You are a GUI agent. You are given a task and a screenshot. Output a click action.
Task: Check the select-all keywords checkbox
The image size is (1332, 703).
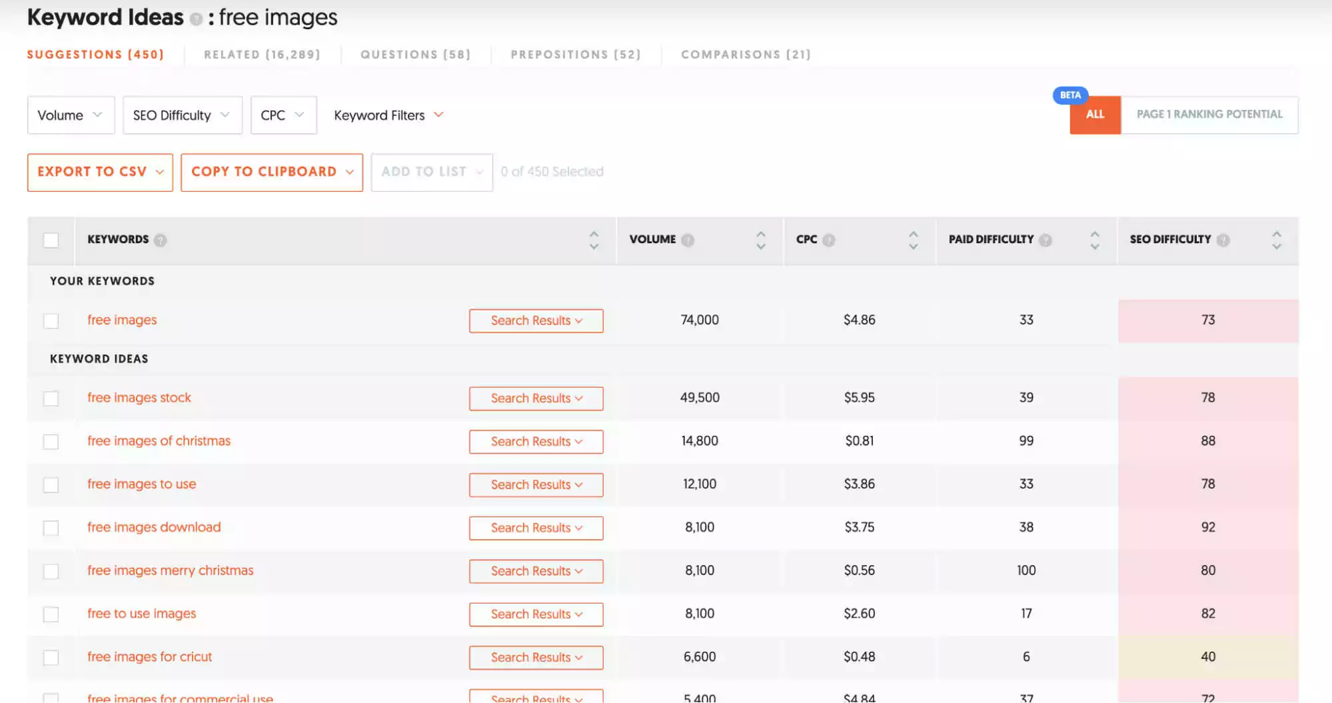click(51, 240)
